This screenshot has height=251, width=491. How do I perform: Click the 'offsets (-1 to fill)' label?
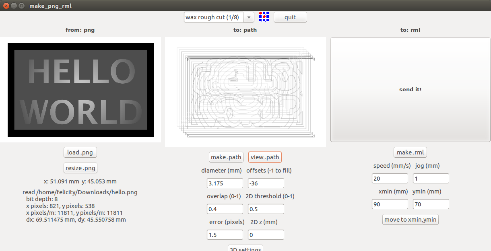(x=269, y=171)
